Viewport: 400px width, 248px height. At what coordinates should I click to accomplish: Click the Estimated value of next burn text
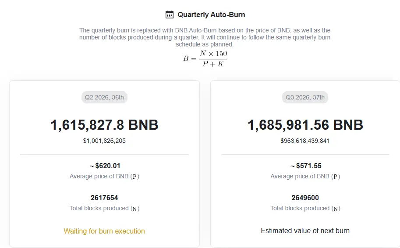(x=305, y=230)
